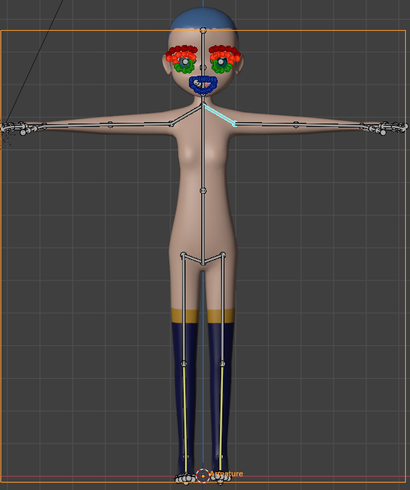Select the eye bone on viewer's left
This screenshot has width=410, height=490.
(186, 62)
